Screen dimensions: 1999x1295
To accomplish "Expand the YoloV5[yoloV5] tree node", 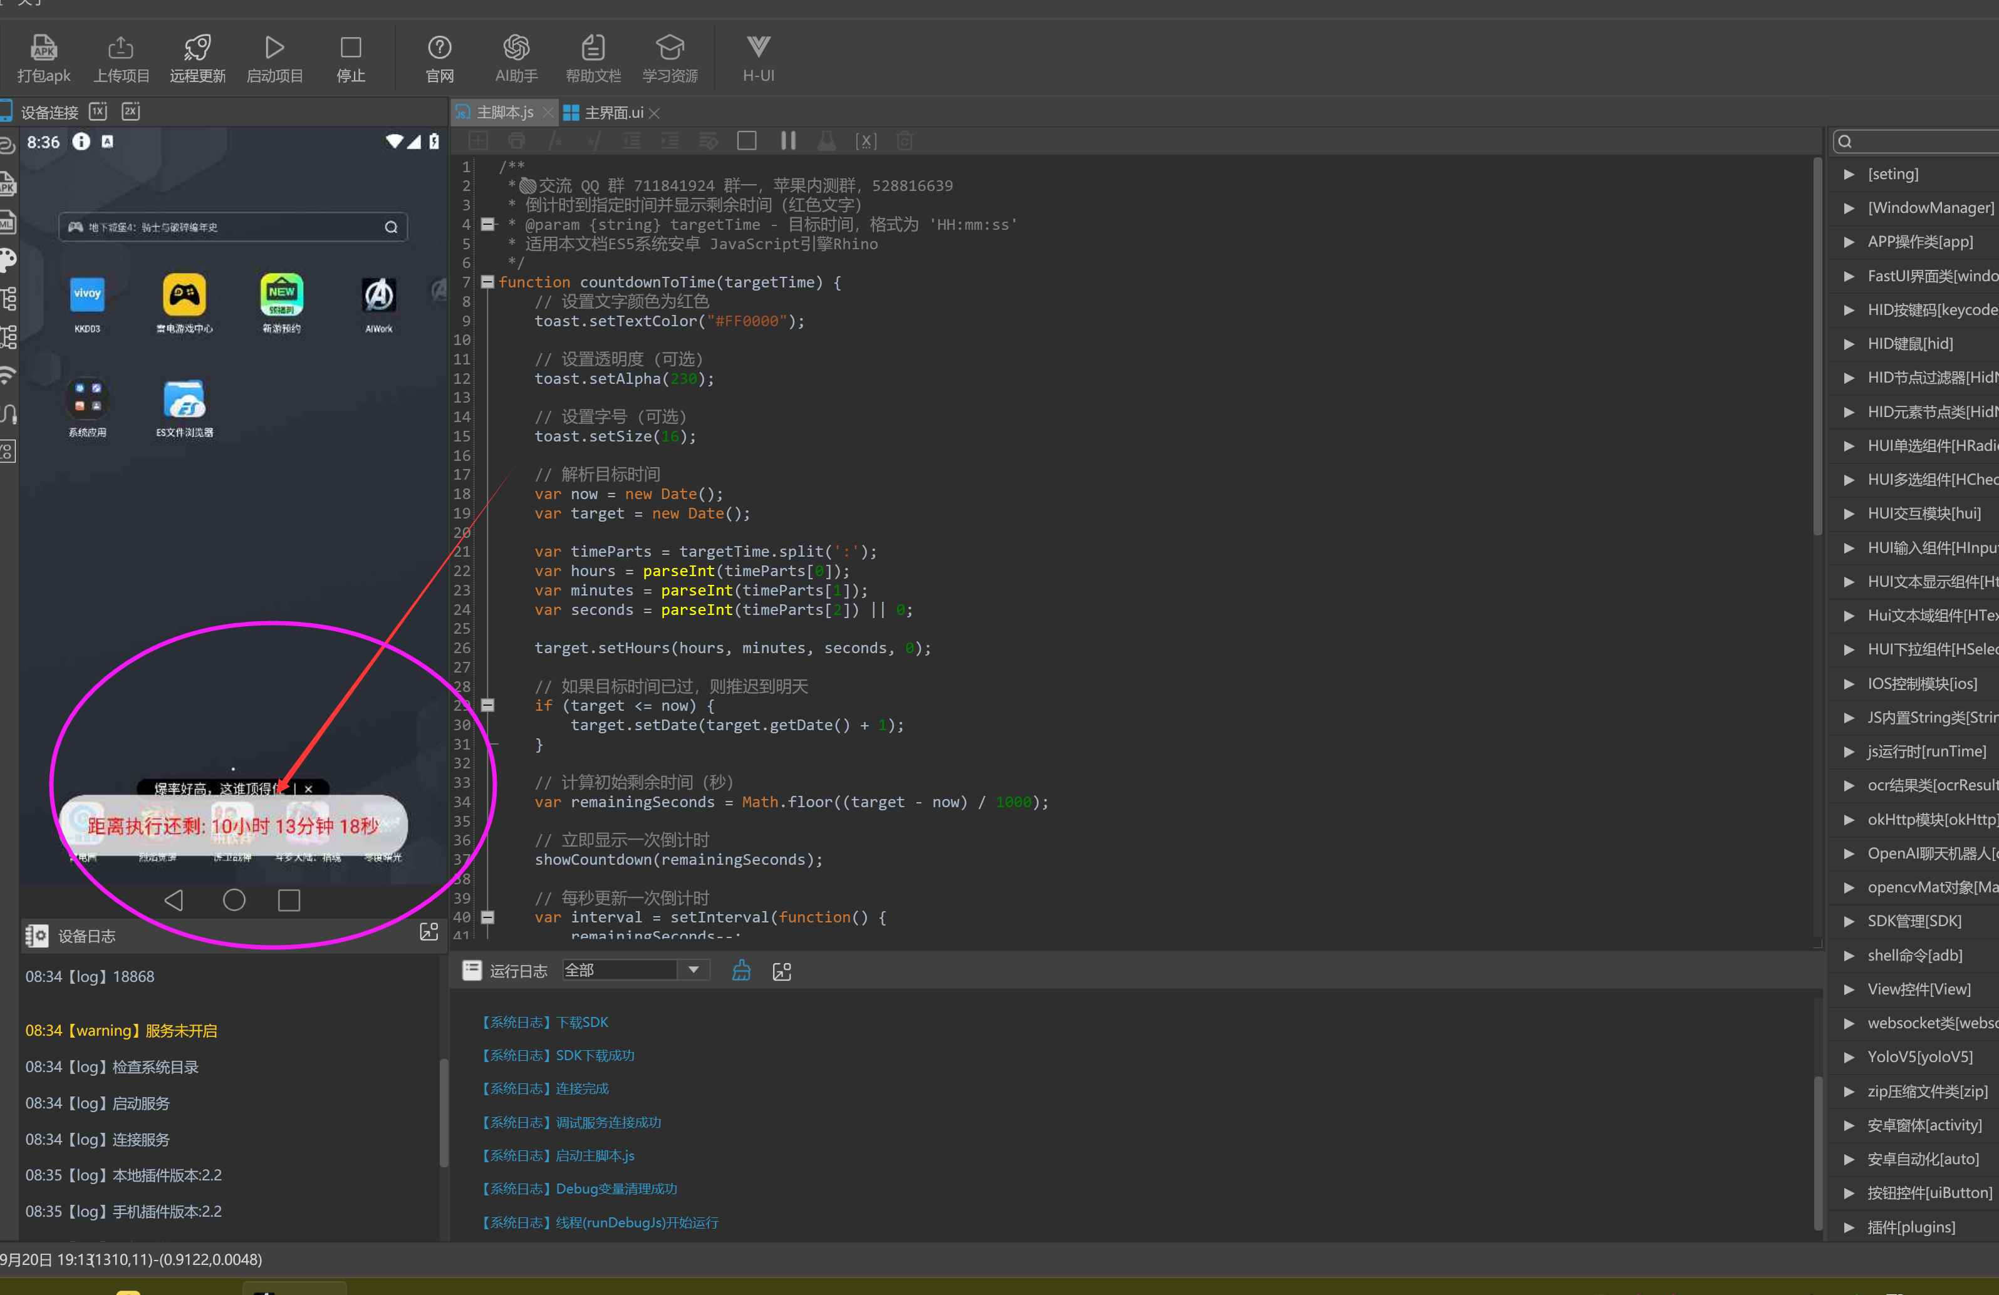I will (1849, 1057).
